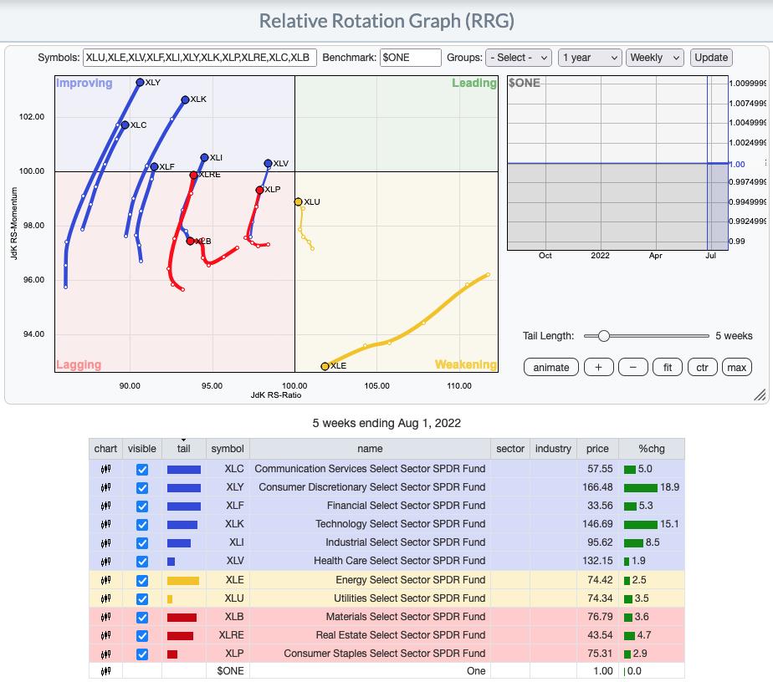The image size is (773, 682).
Task: Uncheck visibility for XLK
Action: [x=142, y=524]
